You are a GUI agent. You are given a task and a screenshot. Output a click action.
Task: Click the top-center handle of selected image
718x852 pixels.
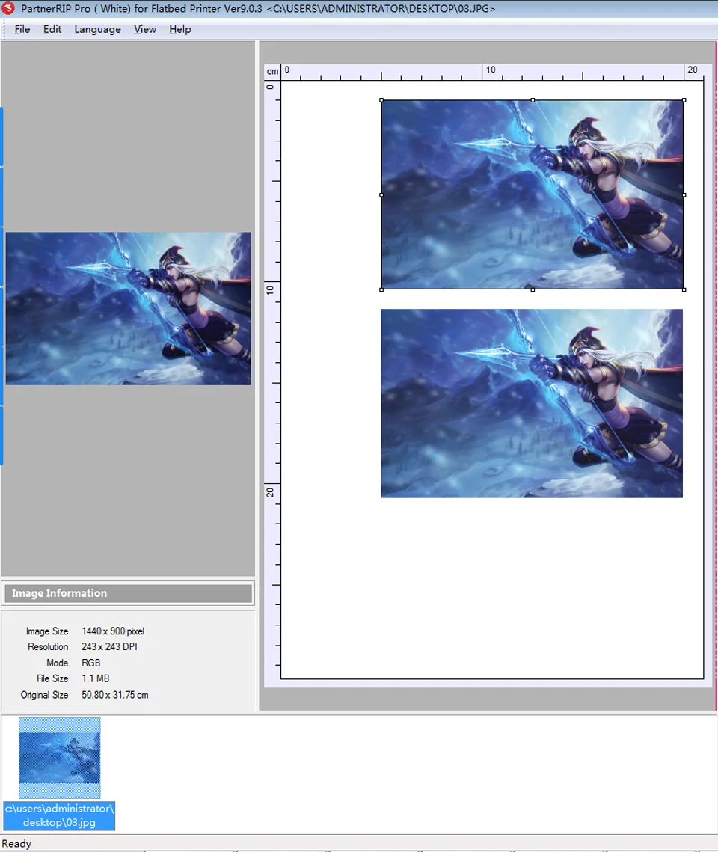533,100
